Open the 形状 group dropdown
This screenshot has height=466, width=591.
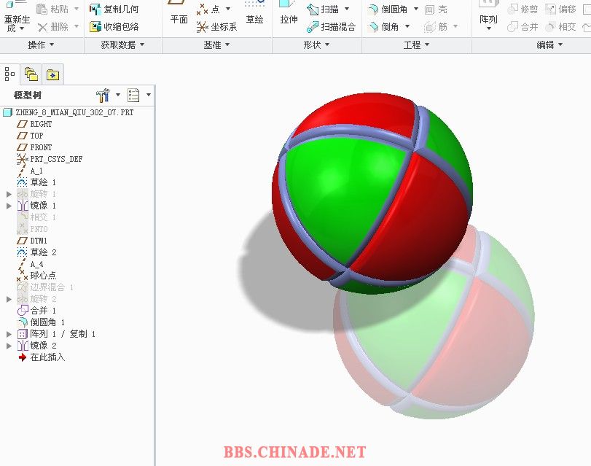(x=316, y=45)
